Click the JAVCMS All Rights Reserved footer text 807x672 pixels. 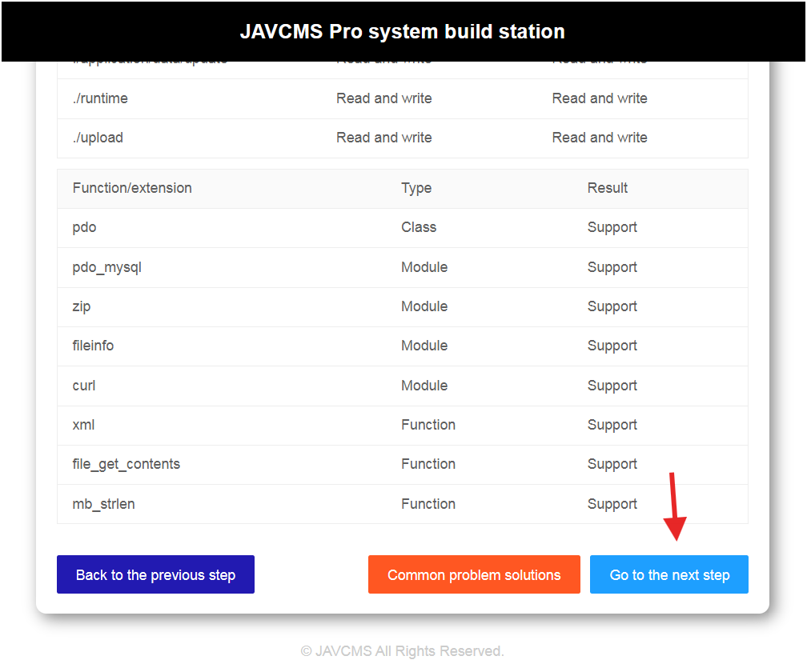[x=403, y=651]
